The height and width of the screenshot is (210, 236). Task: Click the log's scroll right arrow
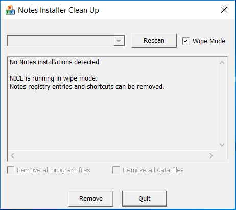[211, 155]
